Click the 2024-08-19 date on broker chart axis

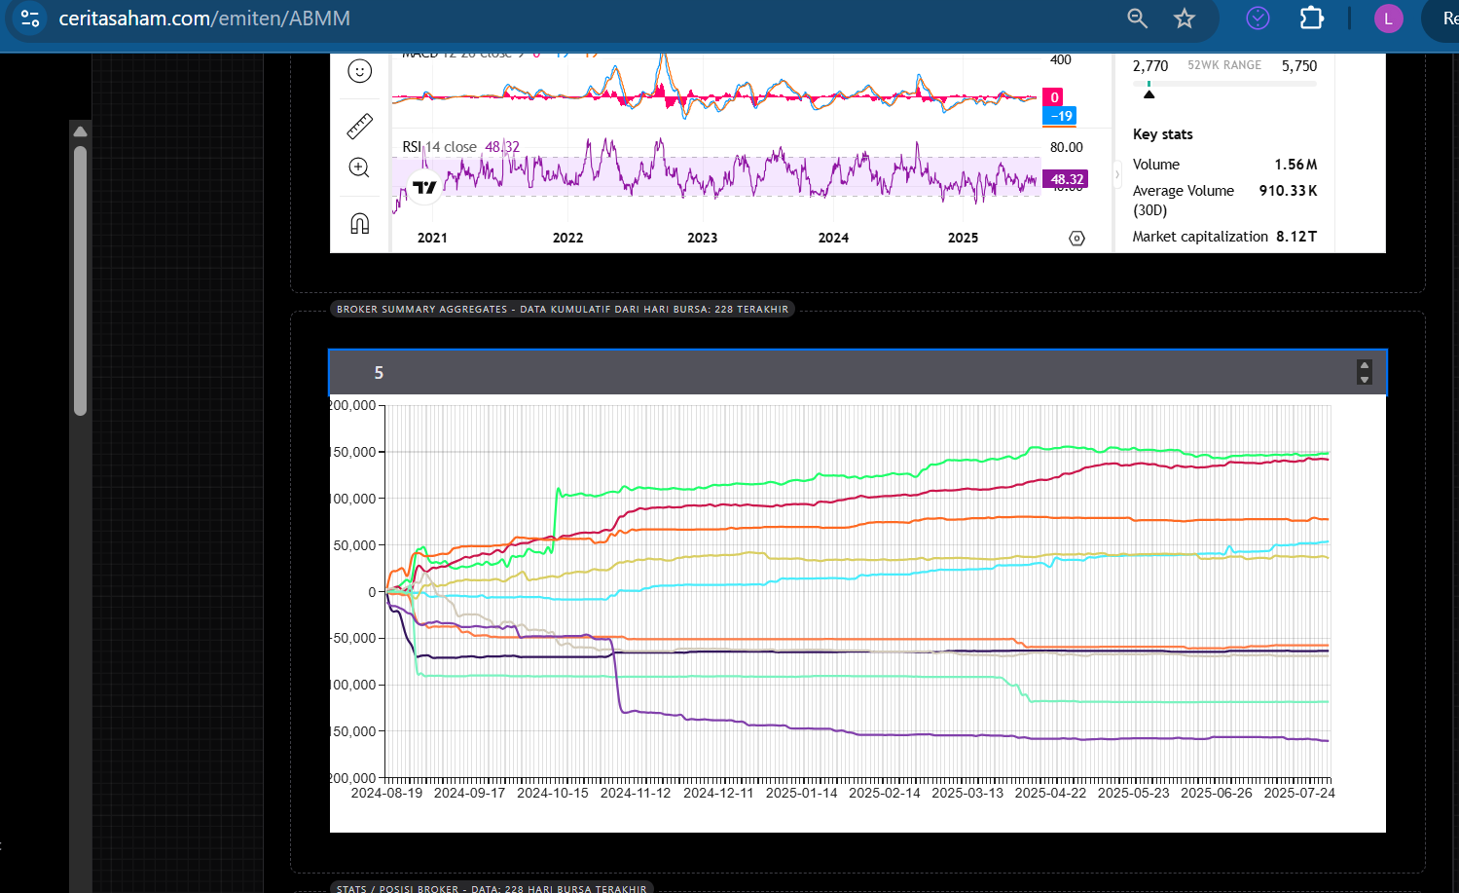click(x=386, y=793)
